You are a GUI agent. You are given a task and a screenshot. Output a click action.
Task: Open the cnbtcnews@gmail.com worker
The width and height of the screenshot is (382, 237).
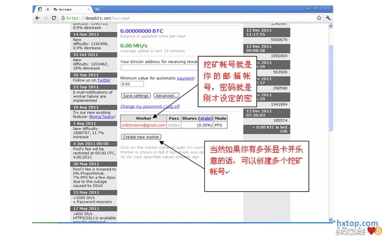(143, 125)
